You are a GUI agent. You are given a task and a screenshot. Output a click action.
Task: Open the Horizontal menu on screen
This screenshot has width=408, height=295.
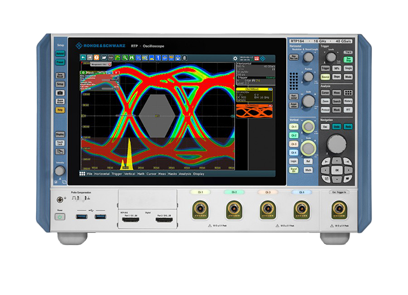click(x=102, y=174)
